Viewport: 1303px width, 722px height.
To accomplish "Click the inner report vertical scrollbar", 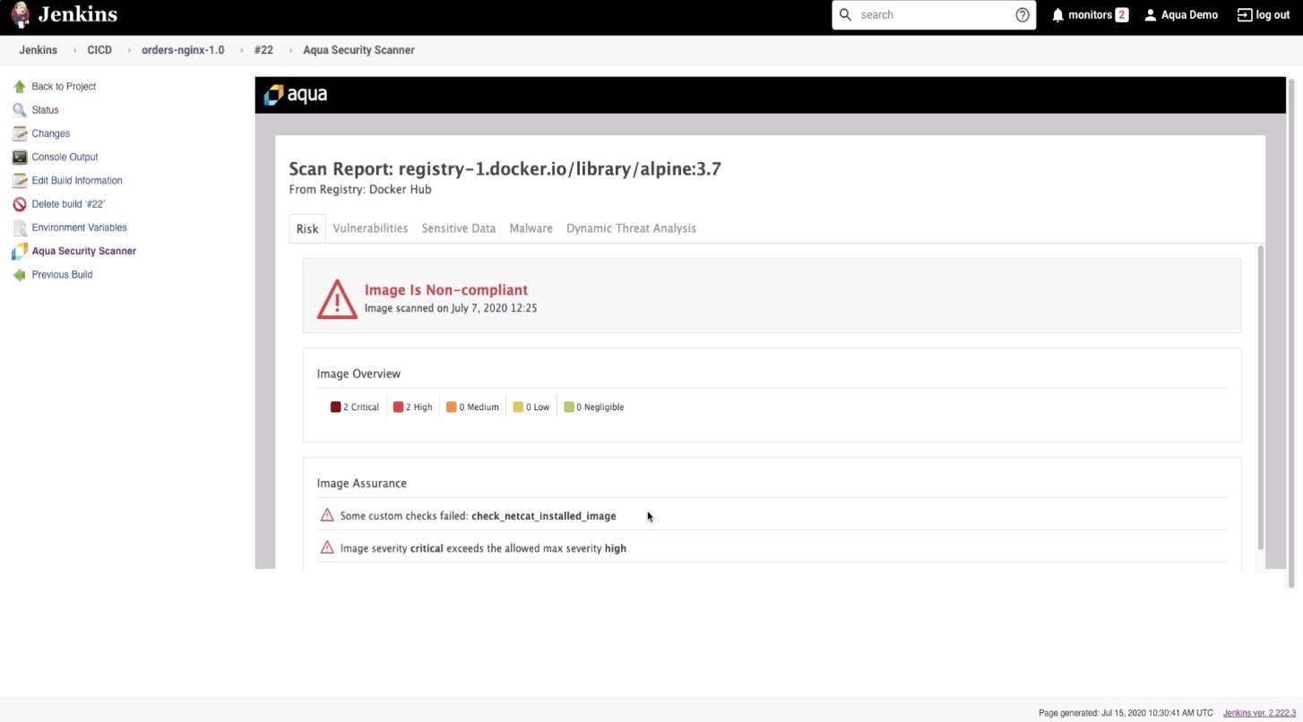I will tap(1260, 397).
